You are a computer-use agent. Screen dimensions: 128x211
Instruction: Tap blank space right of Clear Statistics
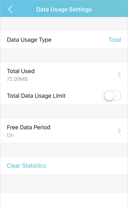pos(87,166)
